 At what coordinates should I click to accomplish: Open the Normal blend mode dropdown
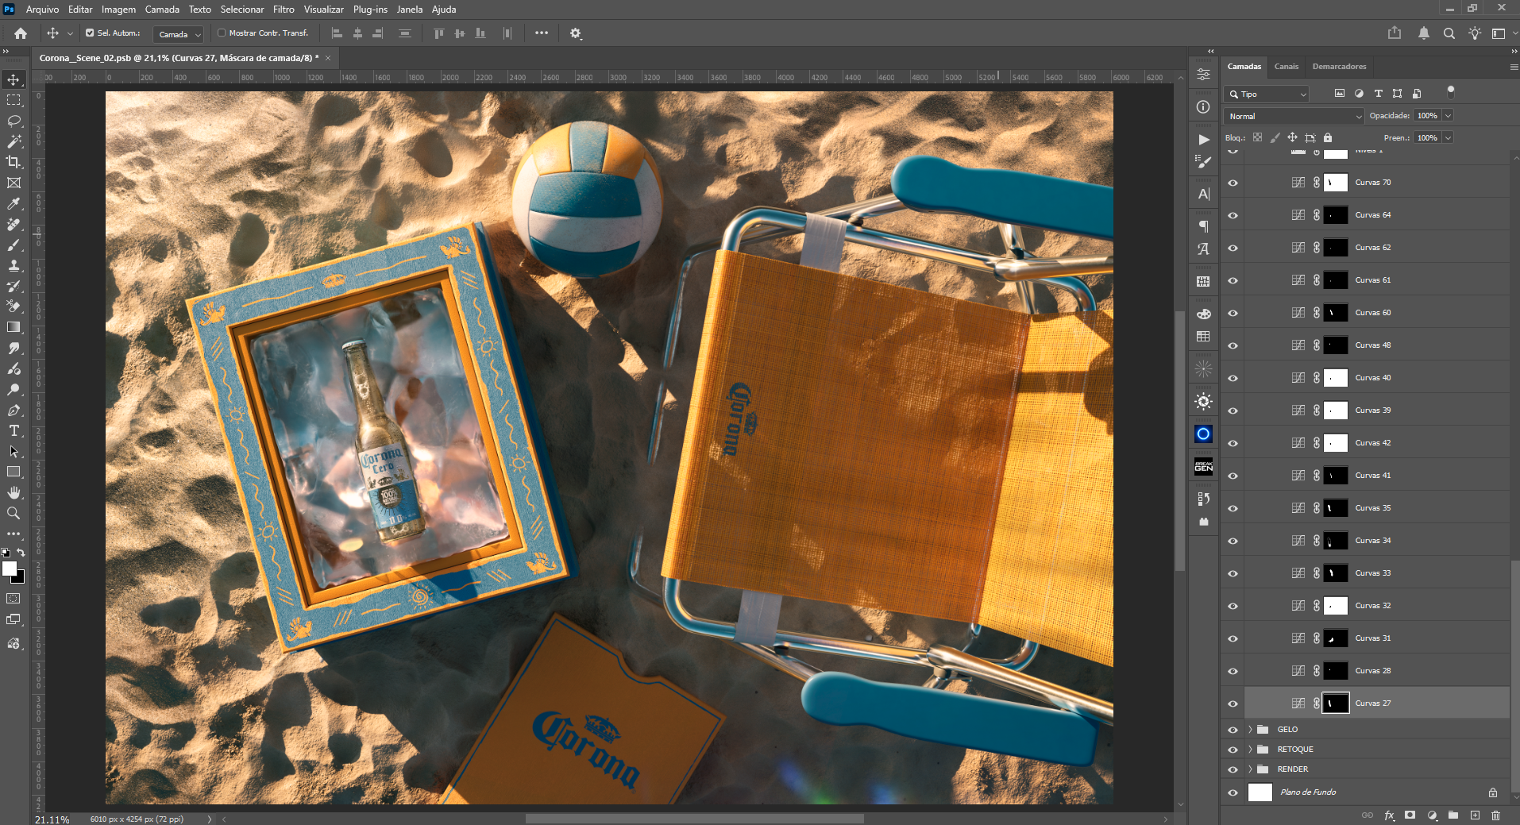tap(1294, 116)
